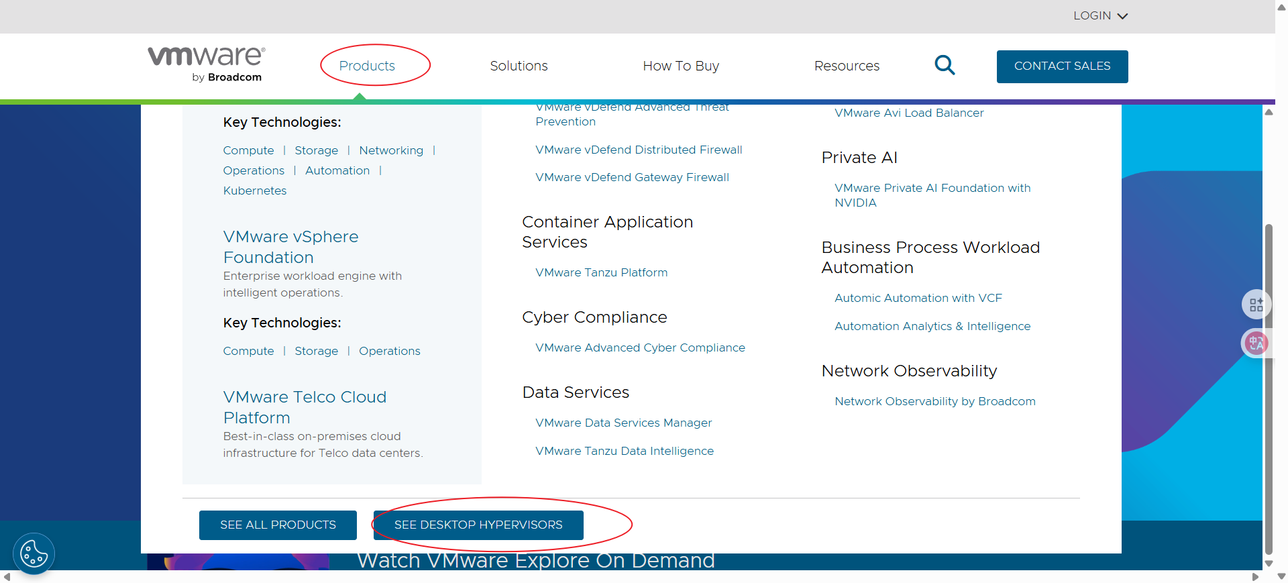The image size is (1288, 583).
Task: Open VMware Tanzu Data Intelligence link
Action: click(625, 451)
